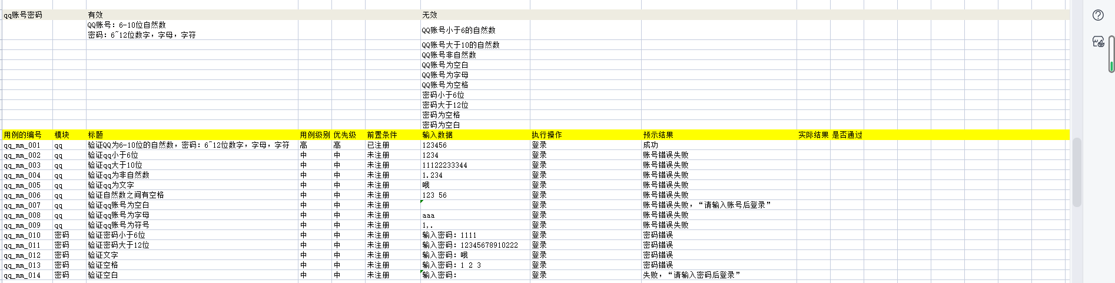The width and height of the screenshot is (1115, 283).
Task: Select the '已注册' precondition cell
Action: tap(393, 145)
